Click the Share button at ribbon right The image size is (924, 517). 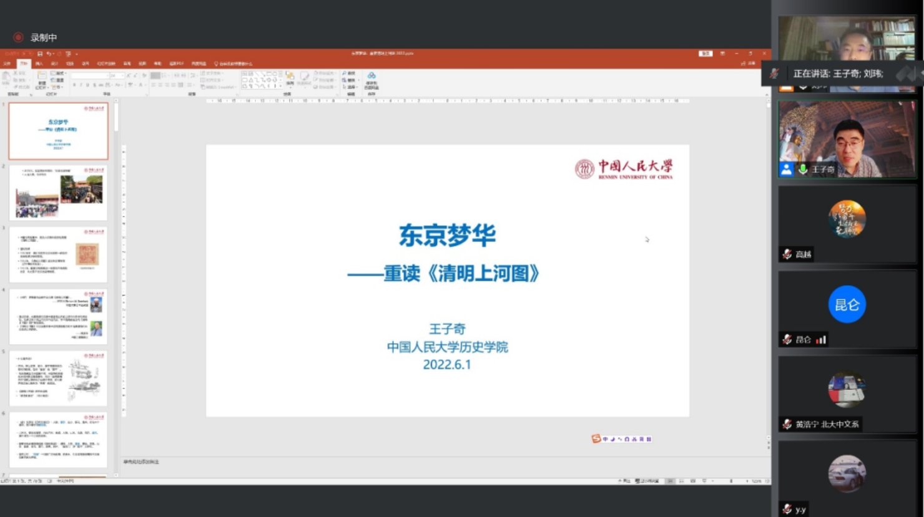coord(748,64)
